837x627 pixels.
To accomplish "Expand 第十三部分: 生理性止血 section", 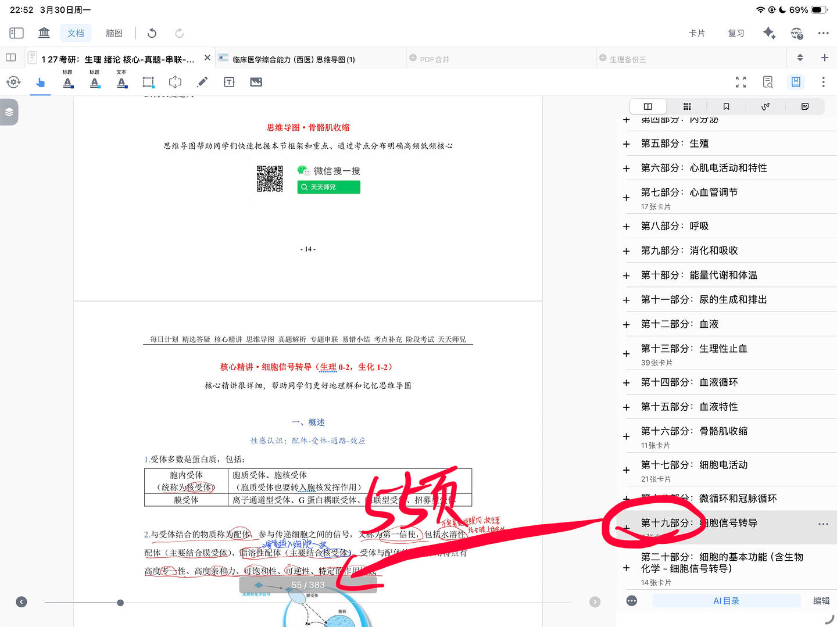I will click(626, 354).
